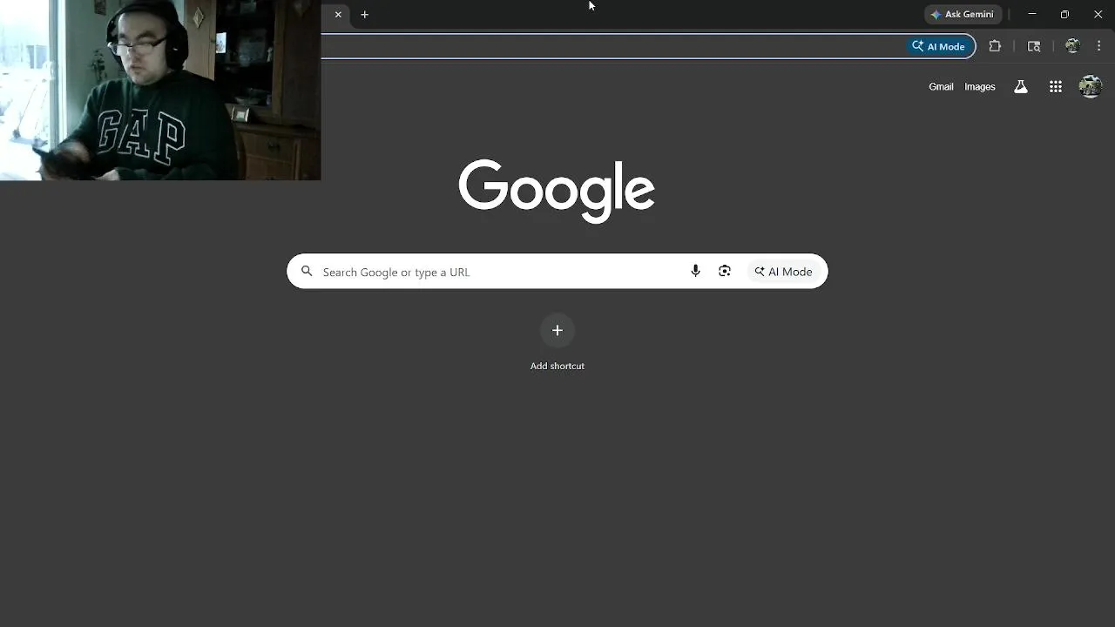Open the Chrome three-dot menu

point(1099,46)
